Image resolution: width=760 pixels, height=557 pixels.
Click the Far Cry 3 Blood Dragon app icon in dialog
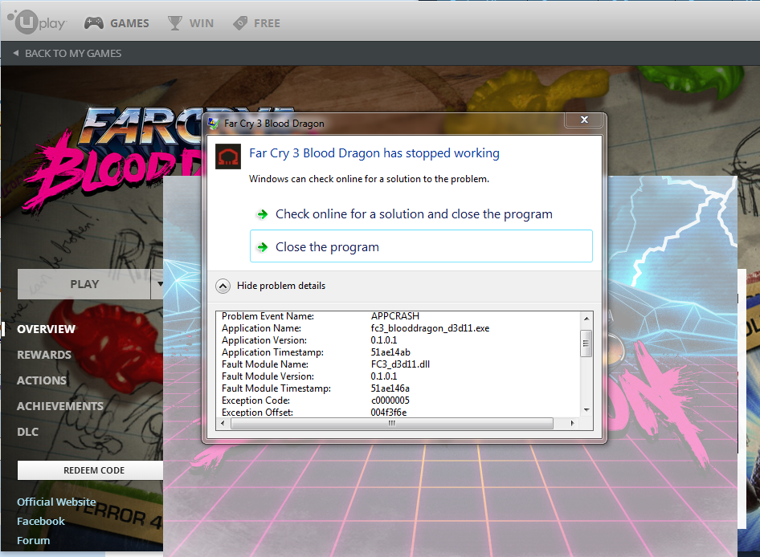click(x=228, y=157)
